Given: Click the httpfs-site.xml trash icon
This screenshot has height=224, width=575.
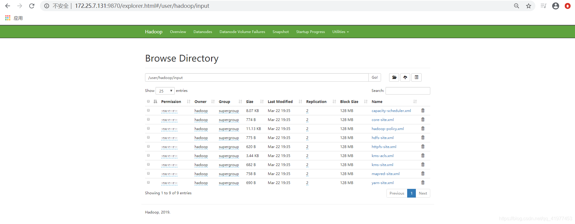Looking at the screenshot, I should [423, 147].
